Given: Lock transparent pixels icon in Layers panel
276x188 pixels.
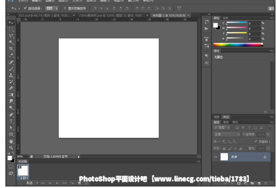Looking at the screenshot, I should pyautogui.click(x=224, y=149).
